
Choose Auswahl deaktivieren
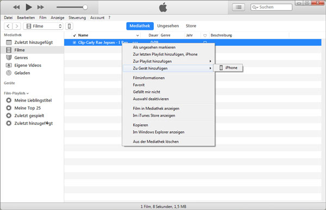click(168, 99)
